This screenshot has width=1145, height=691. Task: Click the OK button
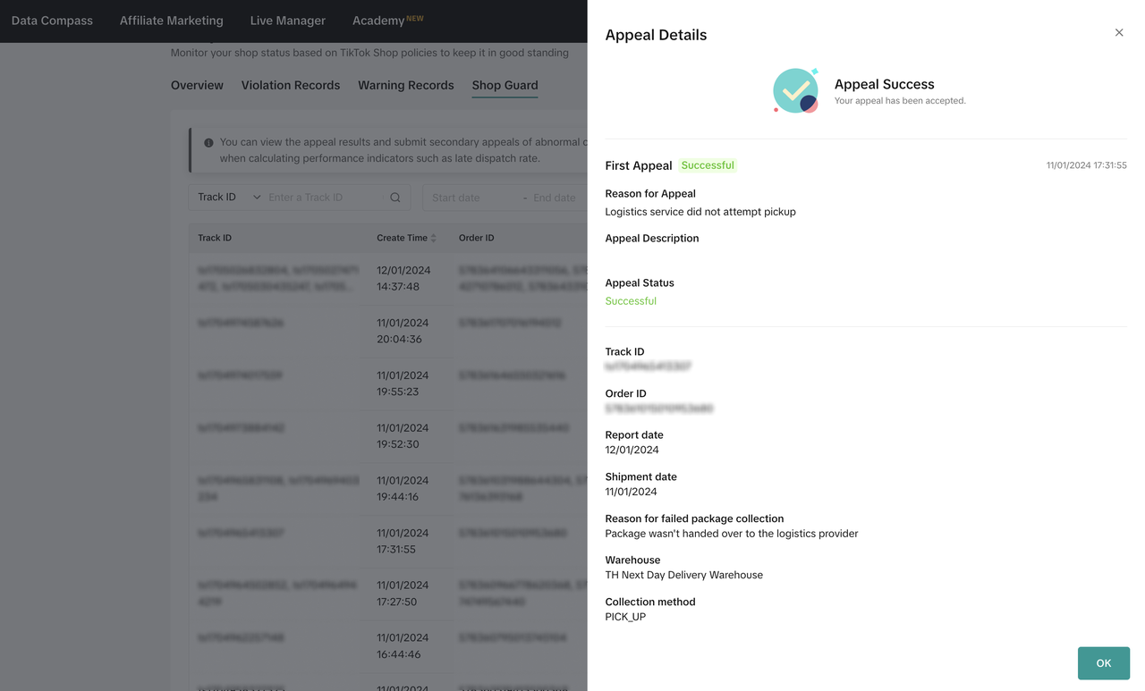click(x=1103, y=663)
